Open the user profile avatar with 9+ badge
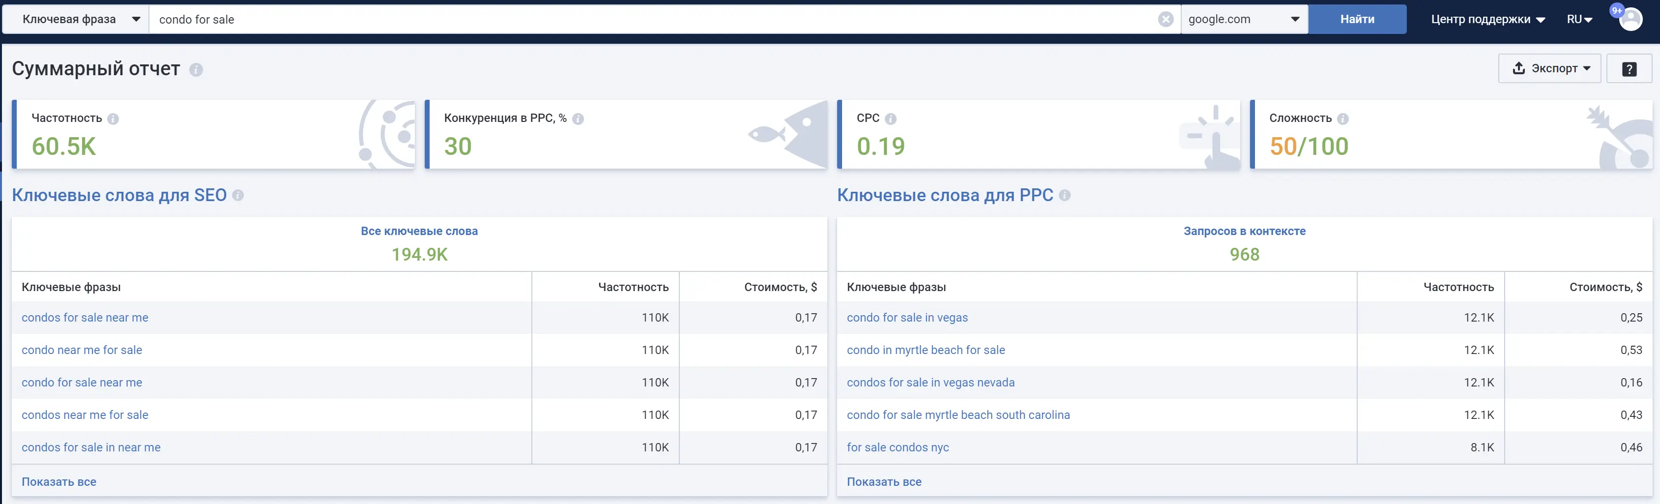Image resolution: width=1660 pixels, height=504 pixels. [1631, 19]
